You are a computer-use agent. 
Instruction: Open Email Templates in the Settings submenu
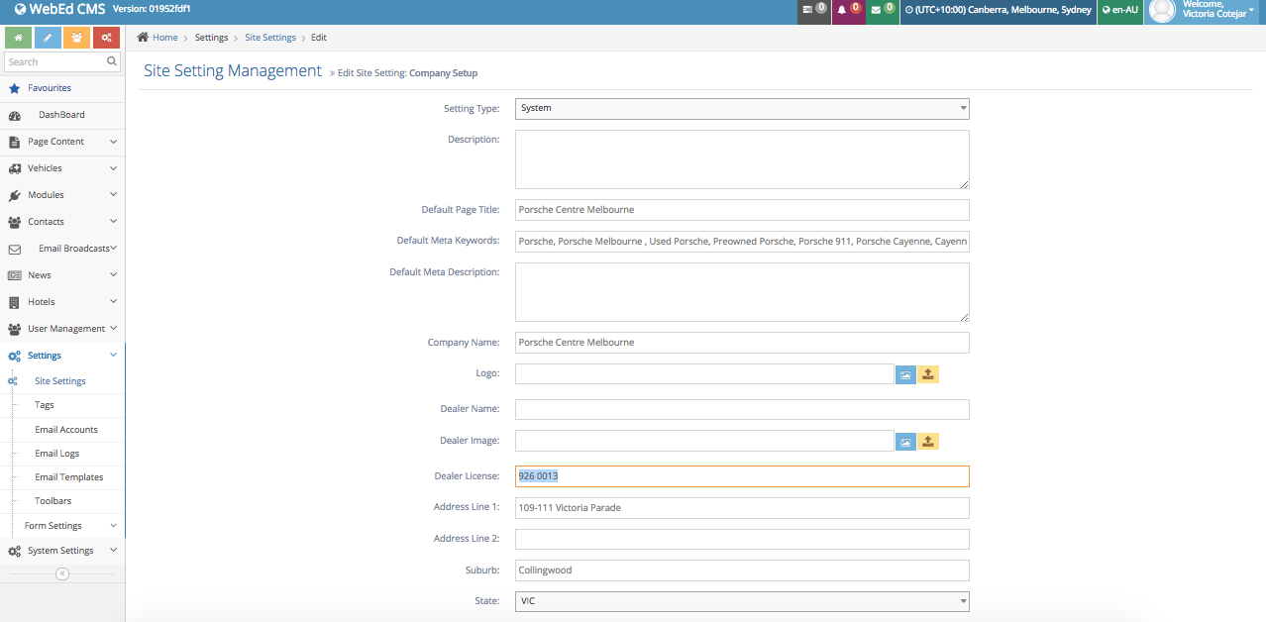68,477
